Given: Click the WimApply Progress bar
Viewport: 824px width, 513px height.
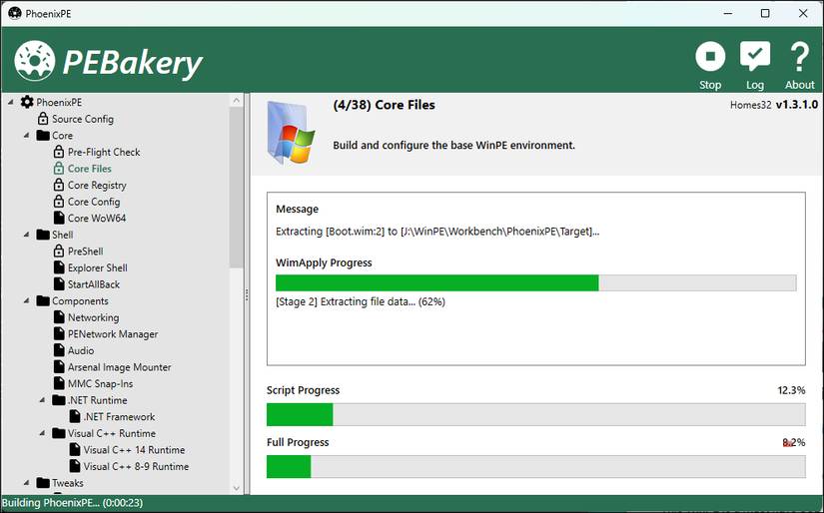Looking at the screenshot, I should tap(536, 282).
